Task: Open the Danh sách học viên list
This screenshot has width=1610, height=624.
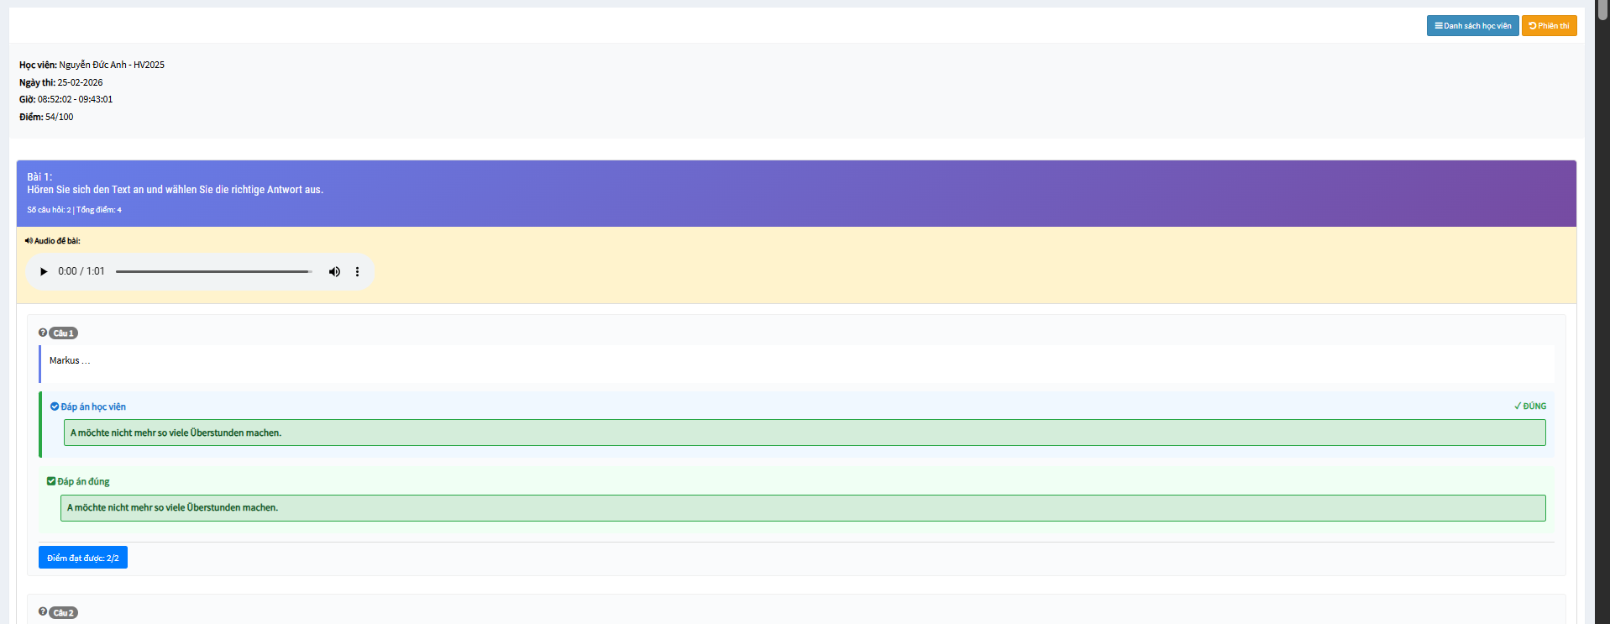Action: pos(1472,26)
